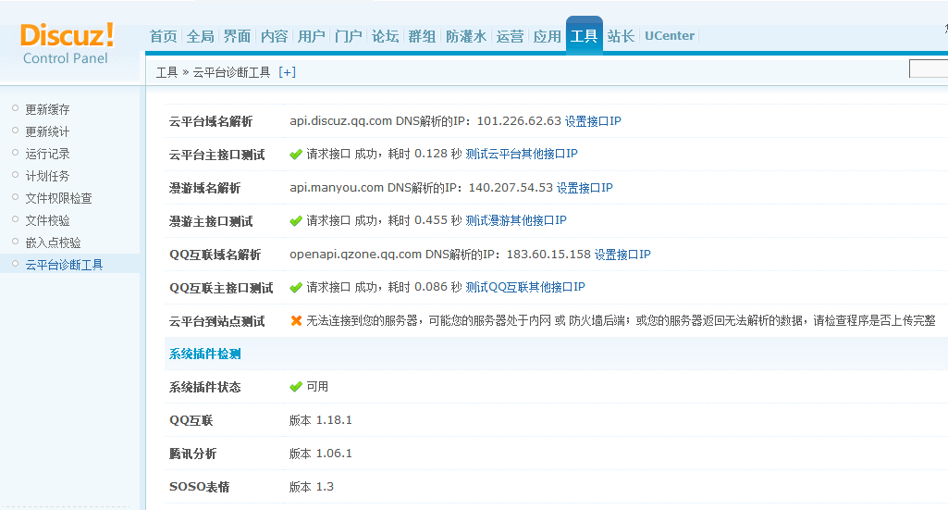Go to the 内容 tab
The width and height of the screenshot is (948, 510).
(274, 36)
